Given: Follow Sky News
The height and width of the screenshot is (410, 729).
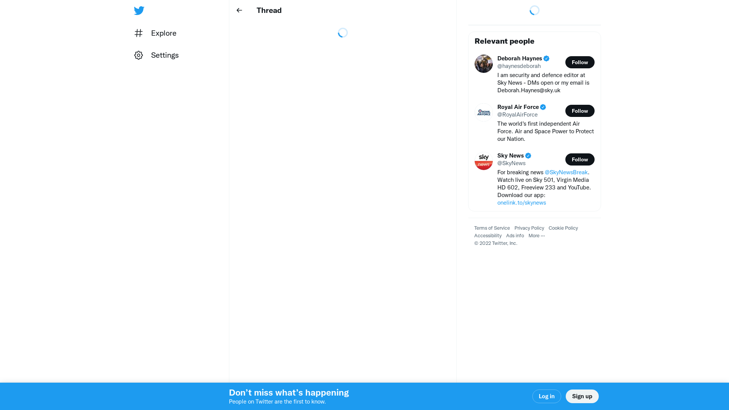Looking at the screenshot, I should coord(579,159).
